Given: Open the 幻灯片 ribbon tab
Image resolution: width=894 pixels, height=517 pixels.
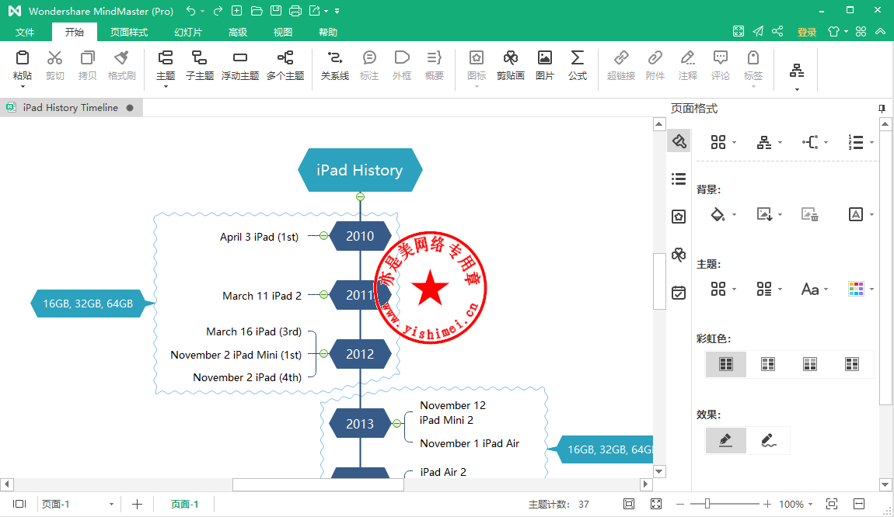Looking at the screenshot, I should (x=188, y=32).
